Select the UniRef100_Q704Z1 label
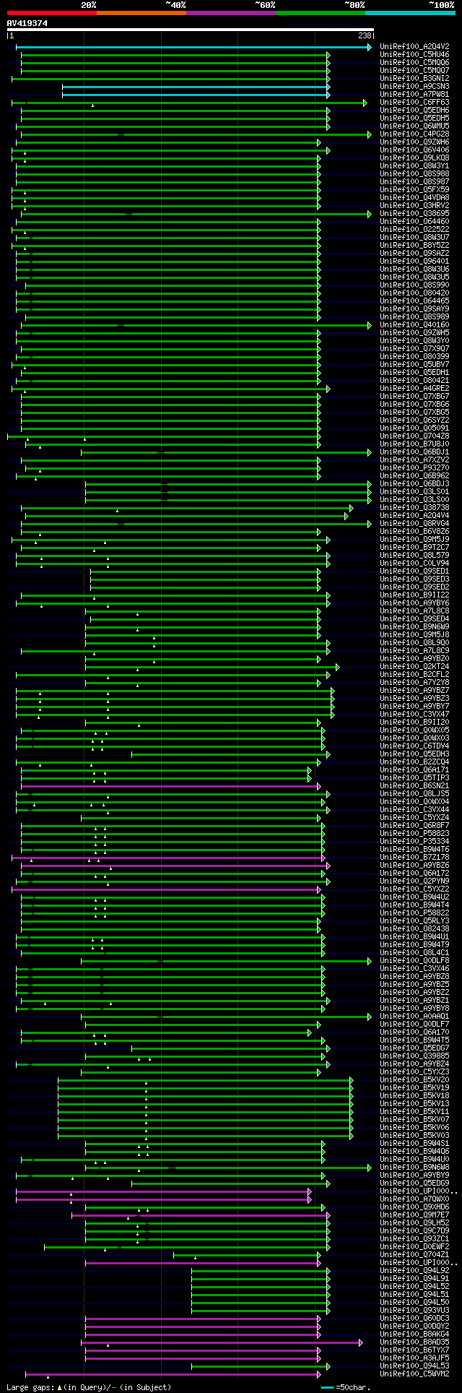 coord(414,1255)
